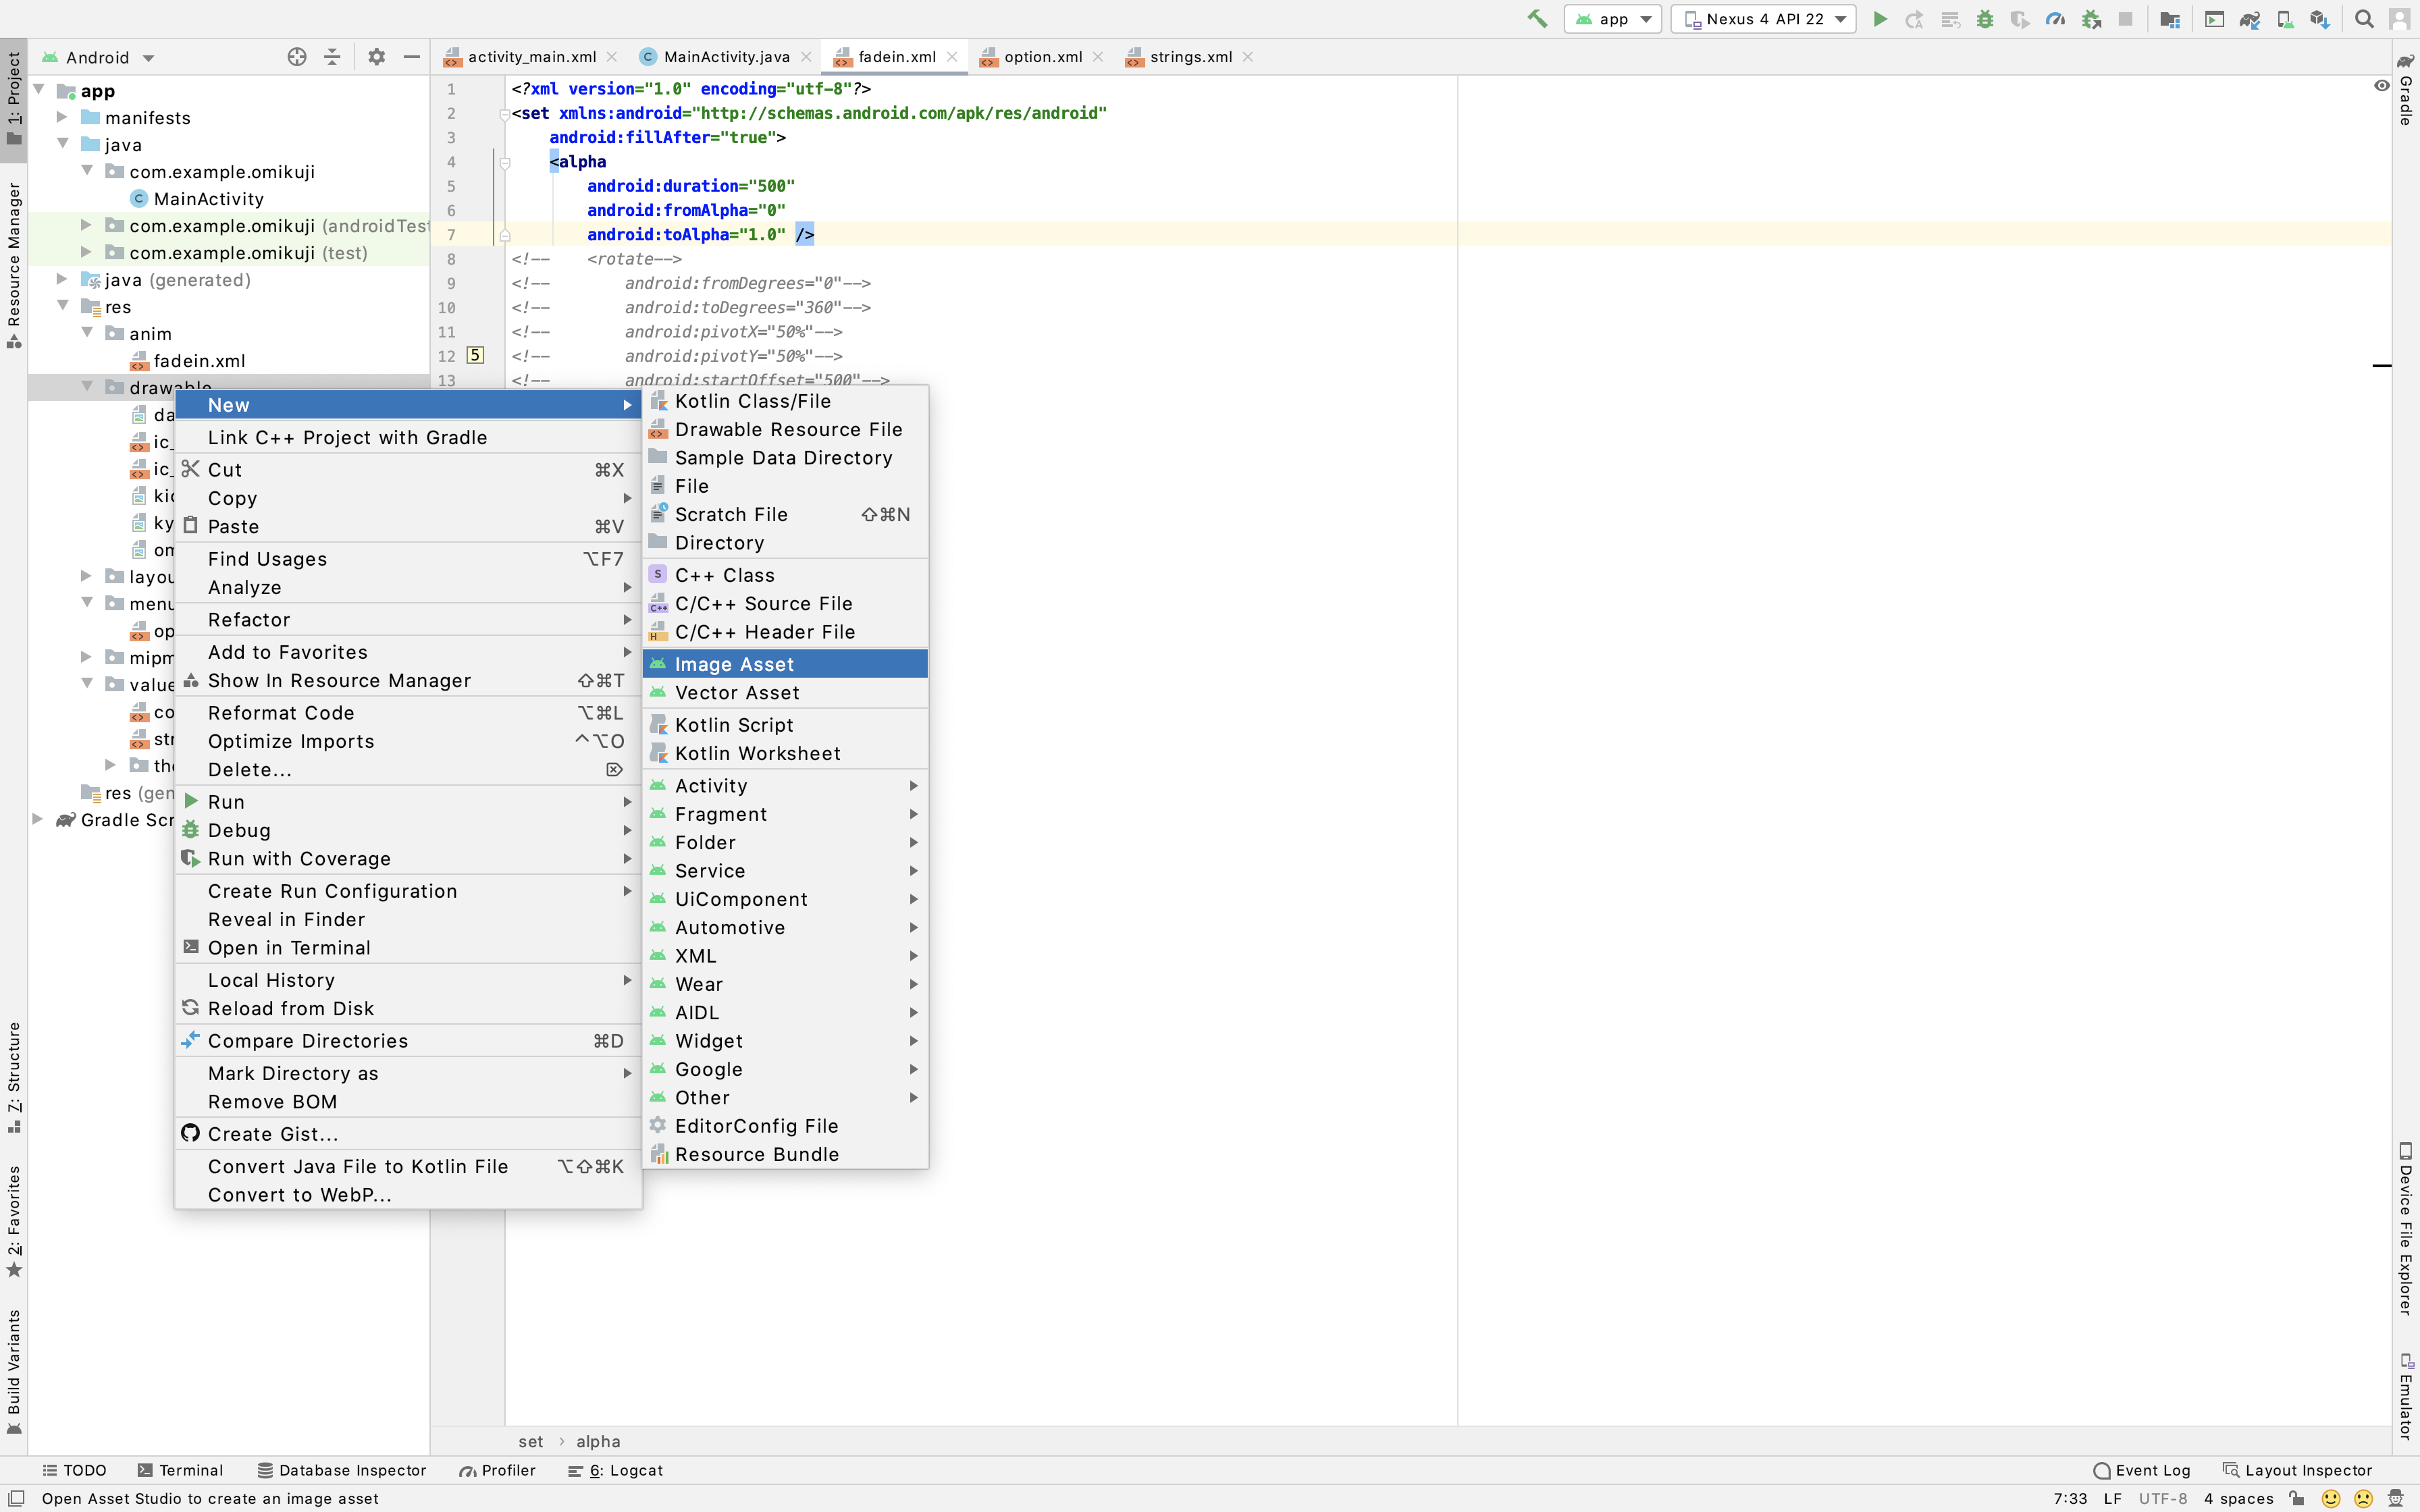Open the Database Inspector button
The image size is (2420, 1512).
pos(342,1470)
